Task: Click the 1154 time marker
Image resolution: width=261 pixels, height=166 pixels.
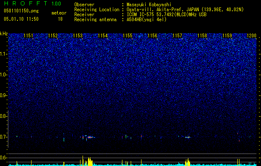Action: (x=103, y=36)
